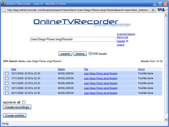The height and width of the screenshot is (127, 169).
Task: Close the Firefox window
Action: (x=165, y=4)
